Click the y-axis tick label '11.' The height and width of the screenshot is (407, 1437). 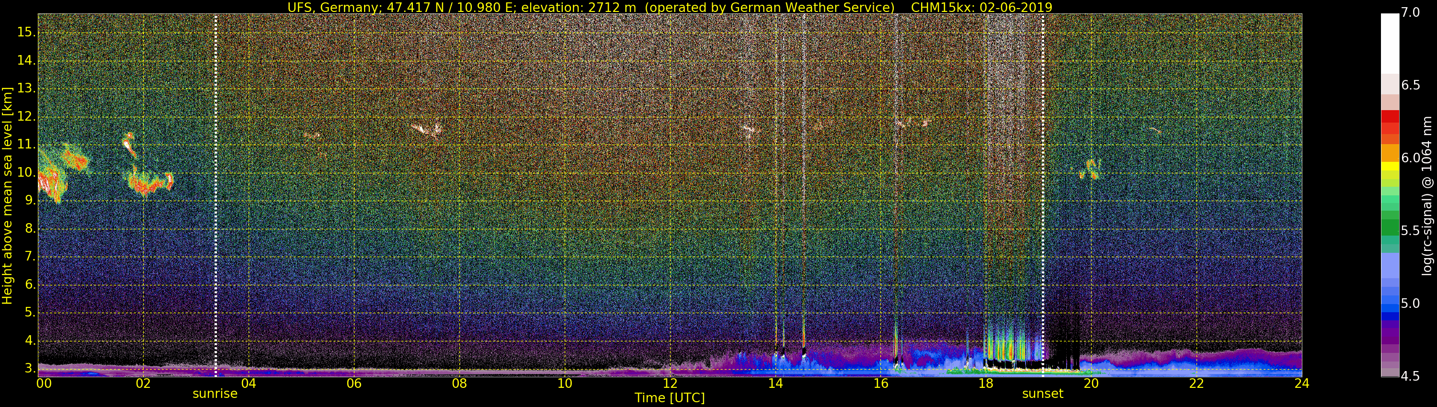pos(26,144)
